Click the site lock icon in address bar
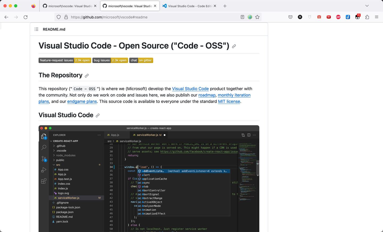Screen dimensions: 383x232 tap(66, 17)
